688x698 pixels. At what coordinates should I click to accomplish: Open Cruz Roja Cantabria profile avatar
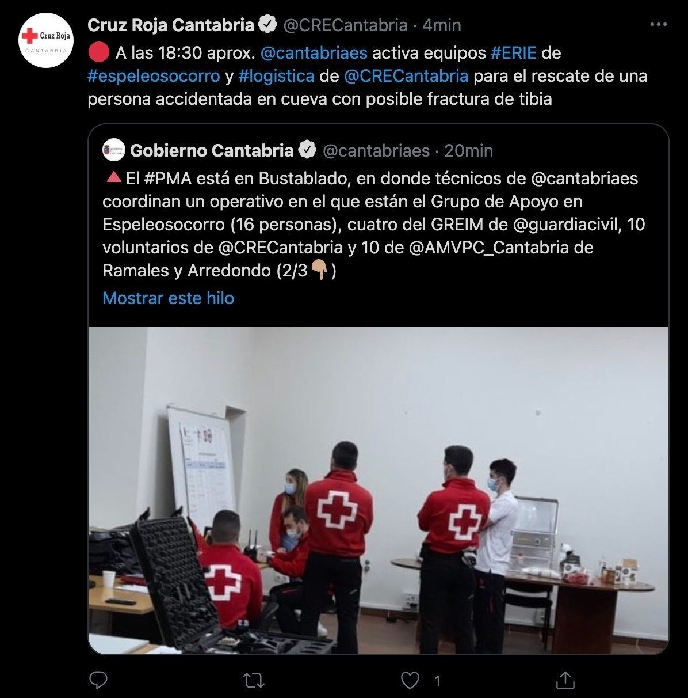tap(46, 40)
